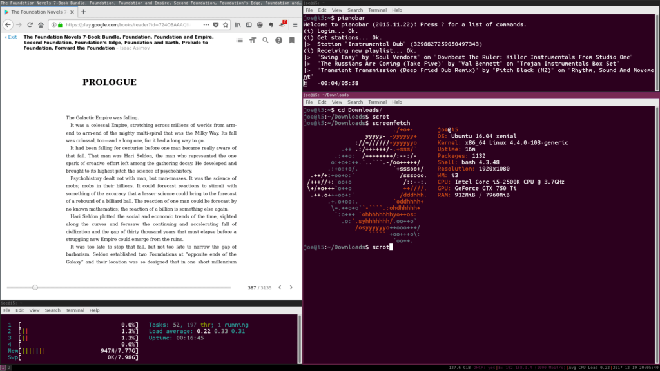
Task: Bookmark the current book page
Action: click(292, 41)
